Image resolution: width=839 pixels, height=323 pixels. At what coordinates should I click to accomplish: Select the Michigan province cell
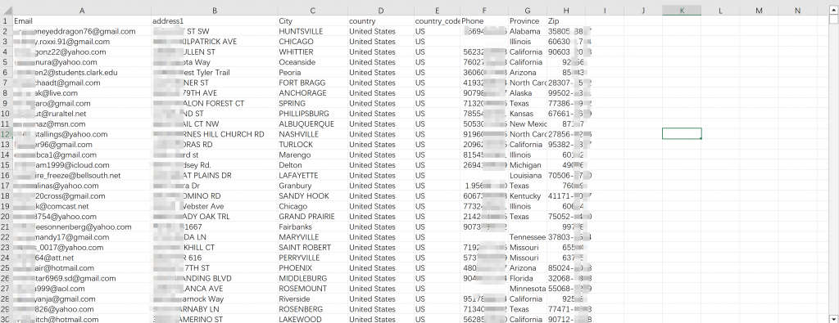(x=528, y=165)
